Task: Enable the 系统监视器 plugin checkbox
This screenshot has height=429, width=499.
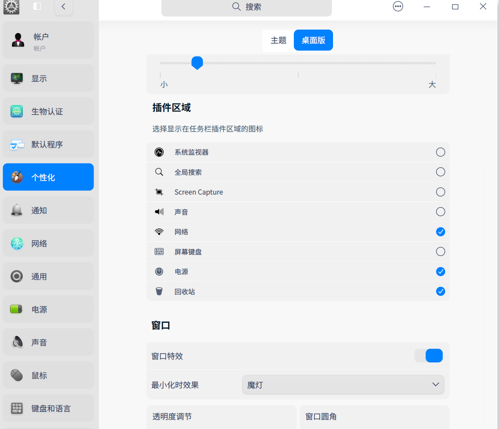Action: (440, 152)
